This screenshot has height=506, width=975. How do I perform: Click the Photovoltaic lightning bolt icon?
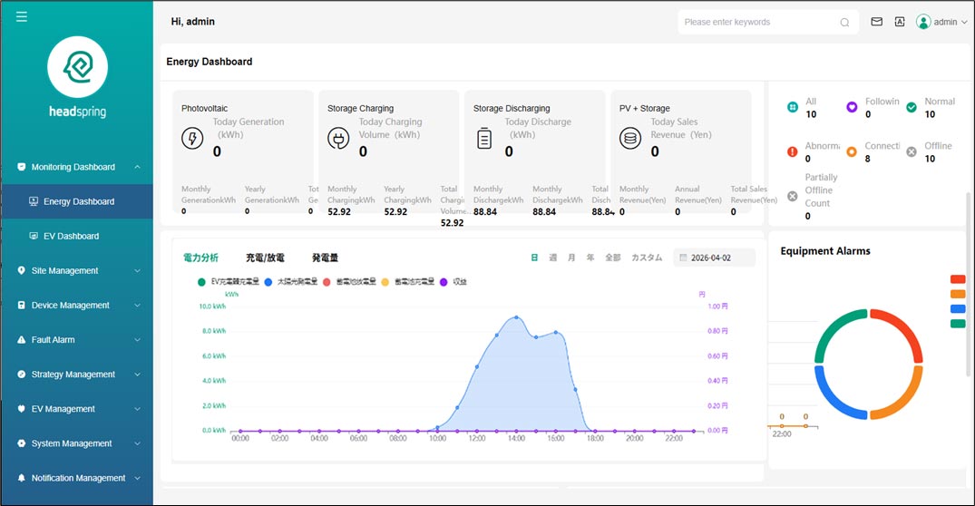pos(192,138)
